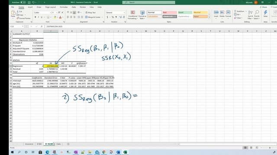Open the File tab
Screen dimensions: 277x155
13,7
